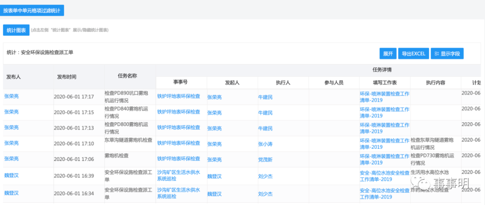Open publisher 张荣亮 in the 17:17 row
The height and width of the screenshot is (205, 485).
click(12, 96)
